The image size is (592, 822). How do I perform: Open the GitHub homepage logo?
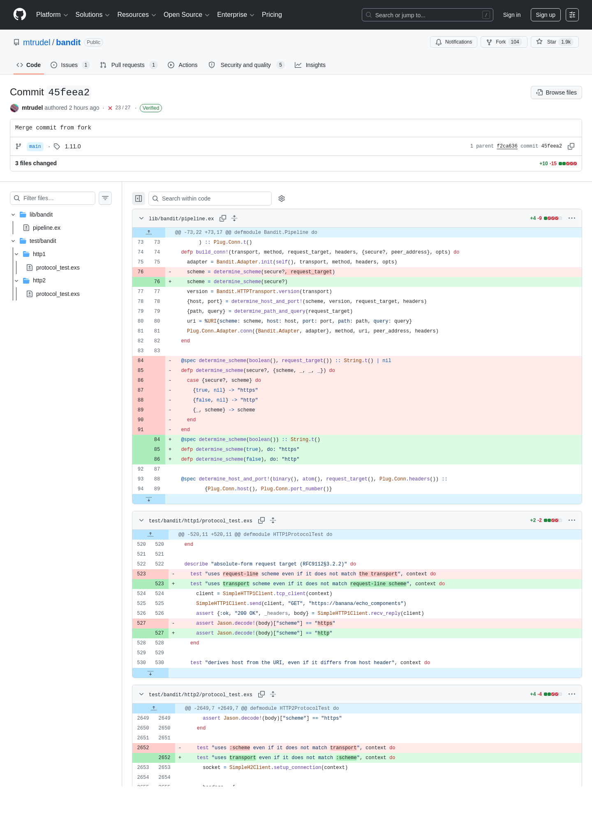20,14
